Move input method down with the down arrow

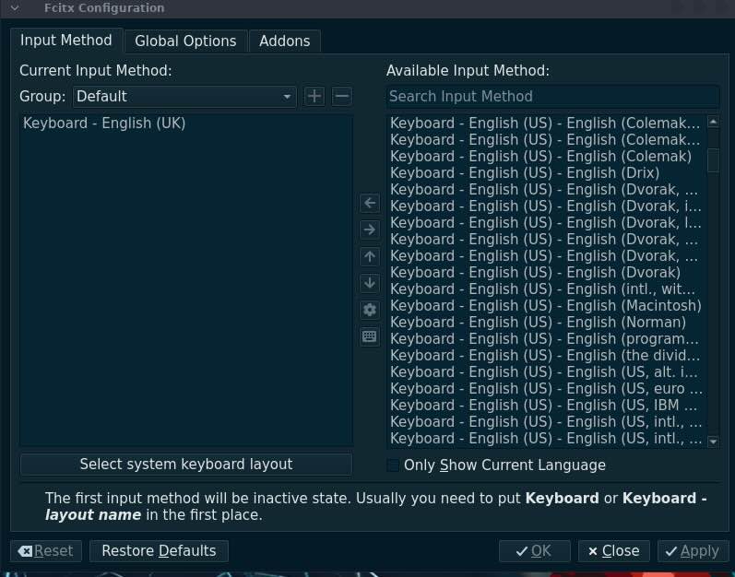(370, 283)
